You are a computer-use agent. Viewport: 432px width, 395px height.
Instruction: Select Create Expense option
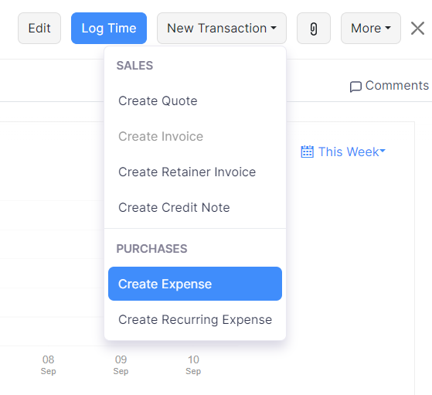tap(195, 284)
